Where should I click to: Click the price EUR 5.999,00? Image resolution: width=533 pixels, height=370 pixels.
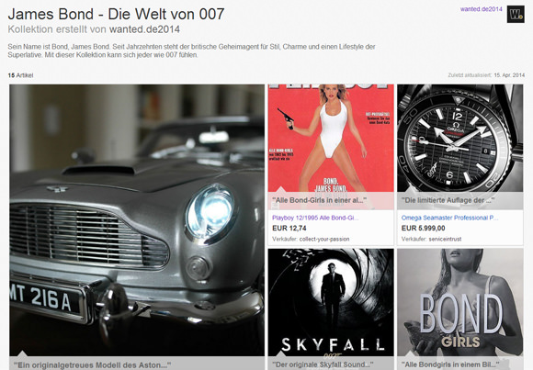coord(424,228)
